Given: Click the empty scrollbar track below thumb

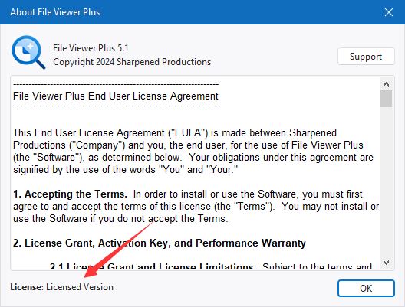Looking at the screenshot, I should [x=386, y=181].
